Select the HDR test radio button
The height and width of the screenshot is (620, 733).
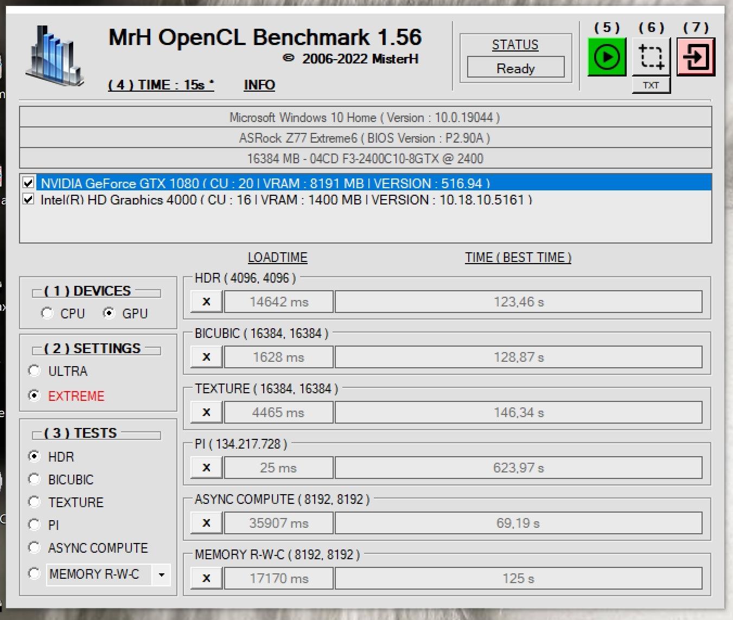click(x=34, y=456)
